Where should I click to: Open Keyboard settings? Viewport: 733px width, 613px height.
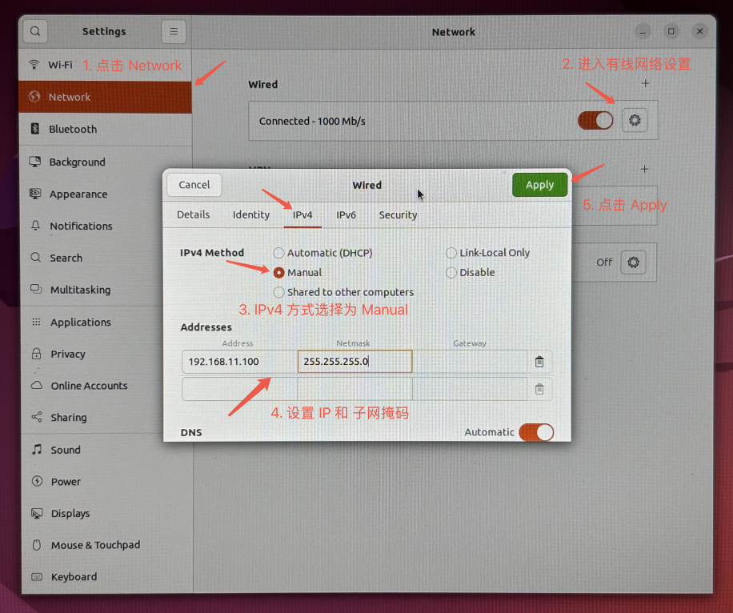[106, 577]
